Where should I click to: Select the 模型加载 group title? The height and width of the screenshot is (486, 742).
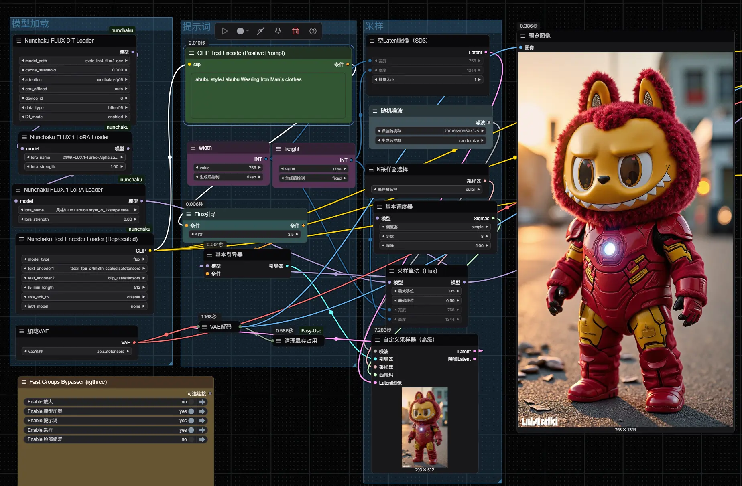coord(30,24)
